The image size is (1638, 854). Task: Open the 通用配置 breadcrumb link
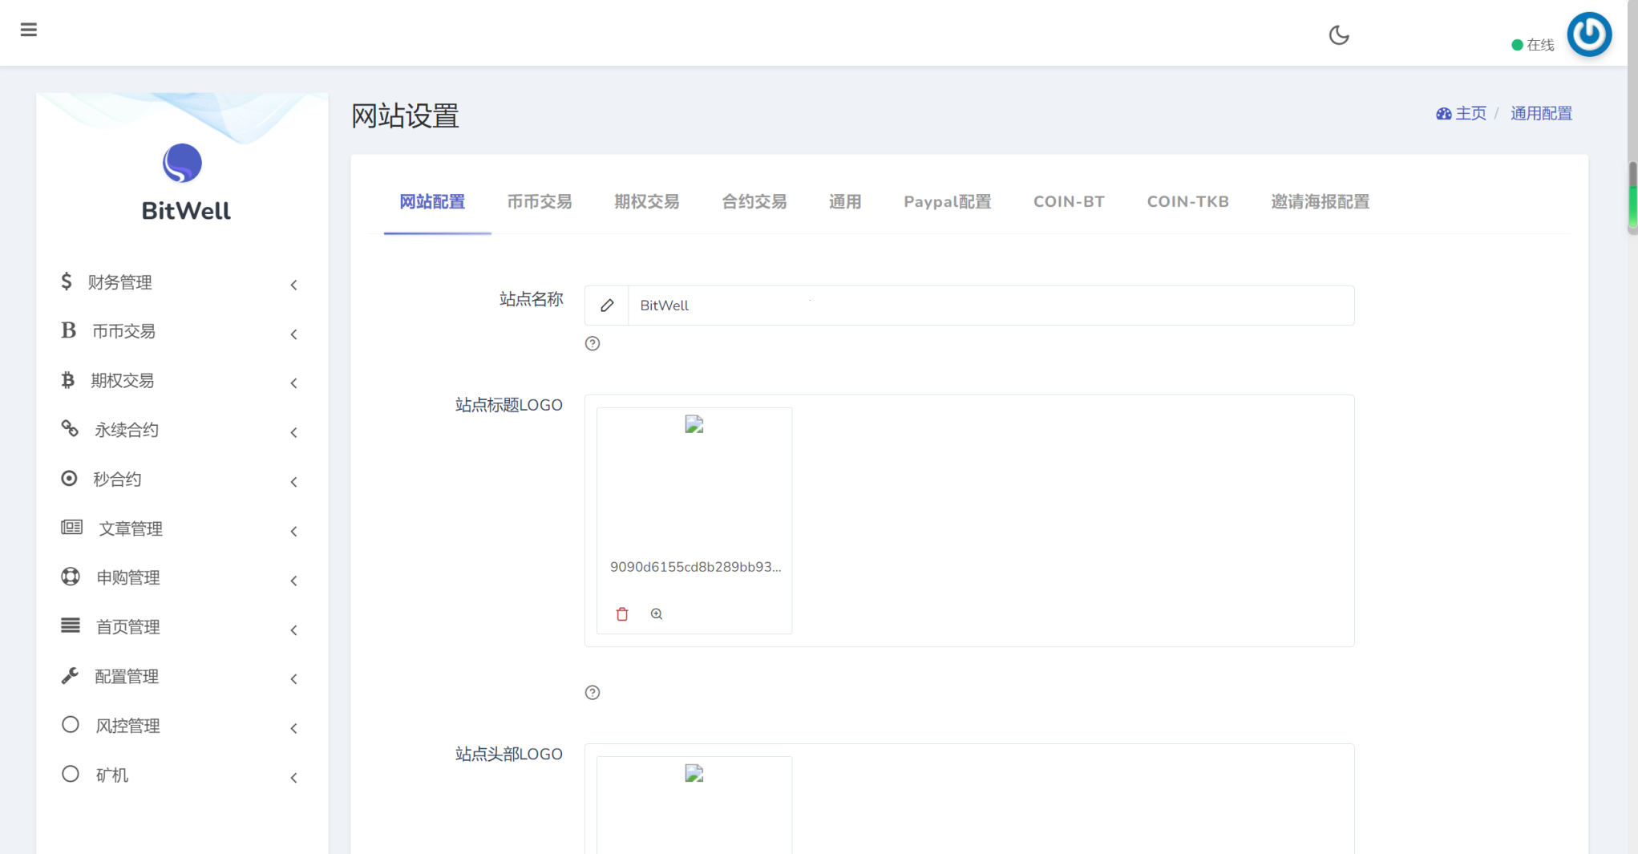tap(1541, 113)
